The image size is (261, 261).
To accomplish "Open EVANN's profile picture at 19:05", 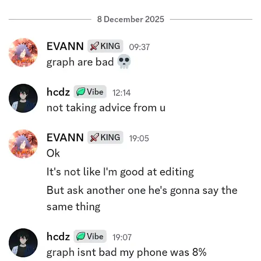I will point(23,144).
